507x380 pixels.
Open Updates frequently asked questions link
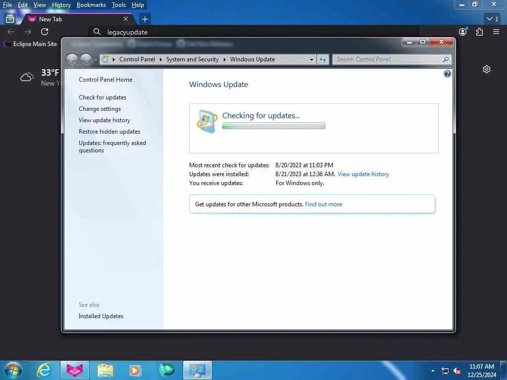coord(112,146)
